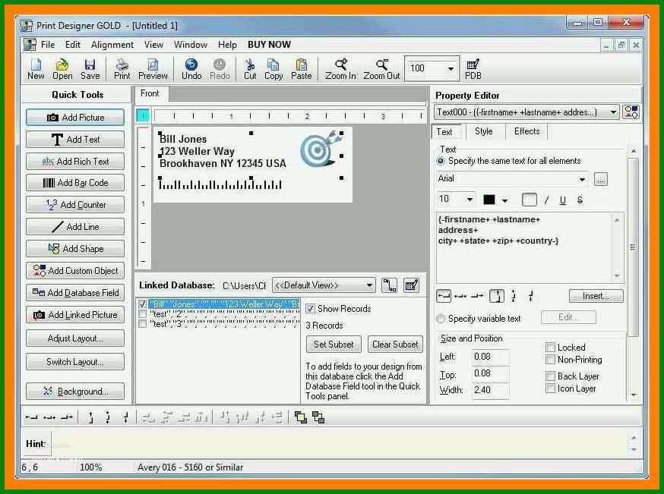Image resolution: width=664 pixels, height=494 pixels.
Task: Click the database link icon next to Default View
Action: tap(389, 285)
